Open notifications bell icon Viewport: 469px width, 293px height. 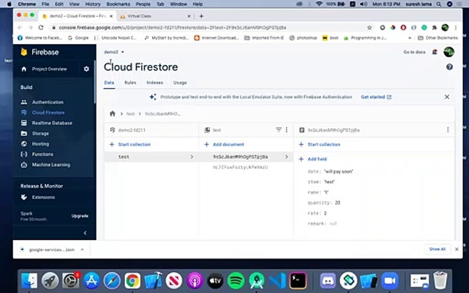(435, 52)
